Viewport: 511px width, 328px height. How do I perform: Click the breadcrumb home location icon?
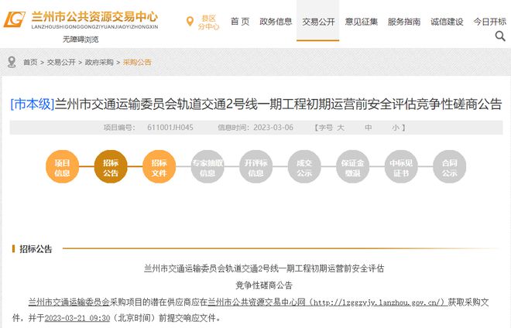click(x=12, y=62)
